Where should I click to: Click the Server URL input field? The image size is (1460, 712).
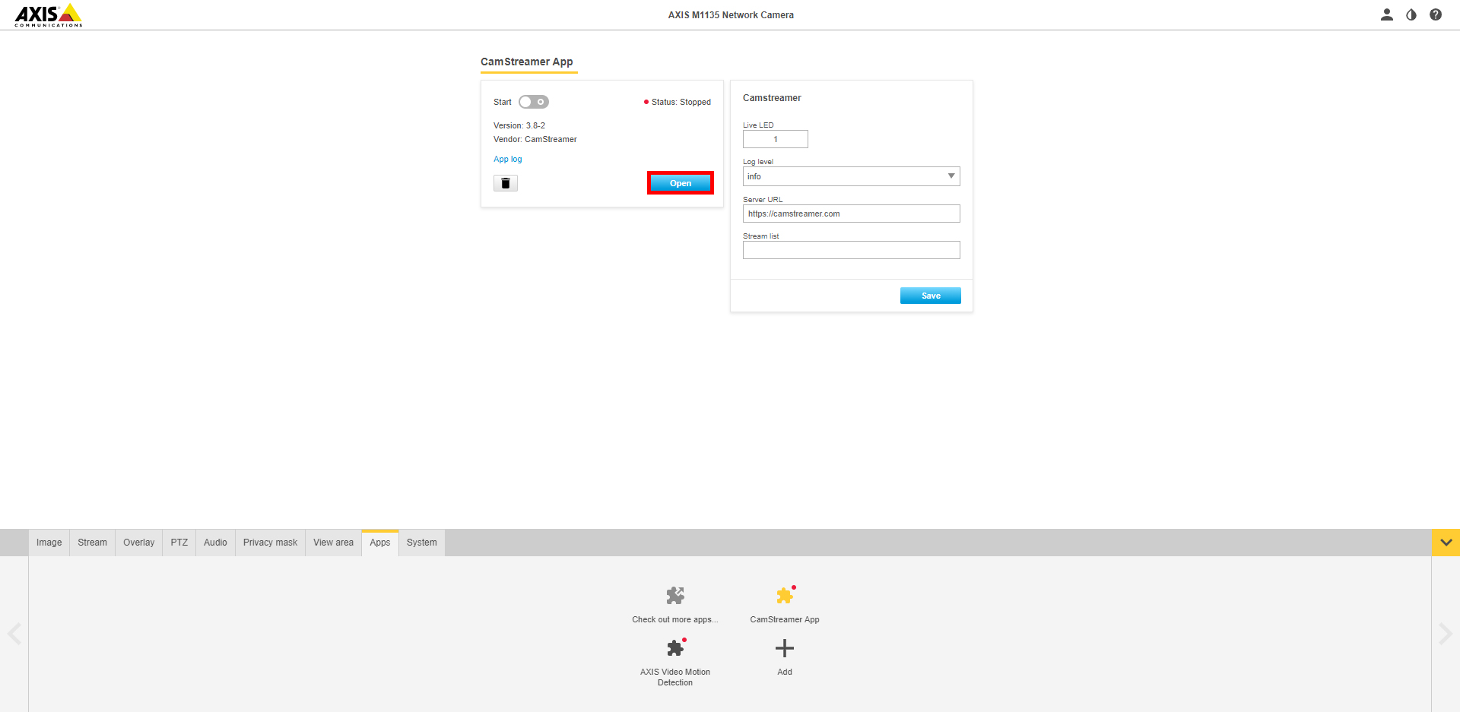point(851,214)
